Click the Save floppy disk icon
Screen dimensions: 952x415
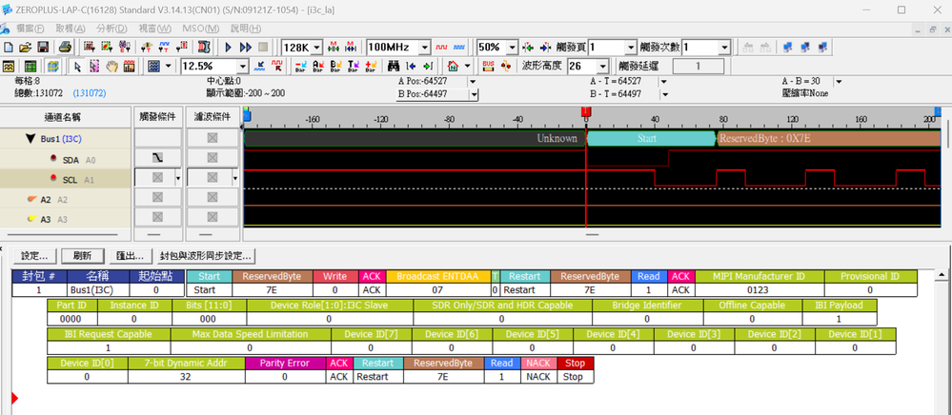pyautogui.click(x=43, y=47)
